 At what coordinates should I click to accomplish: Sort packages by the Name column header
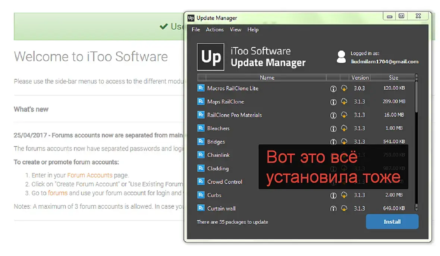pos(267,78)
